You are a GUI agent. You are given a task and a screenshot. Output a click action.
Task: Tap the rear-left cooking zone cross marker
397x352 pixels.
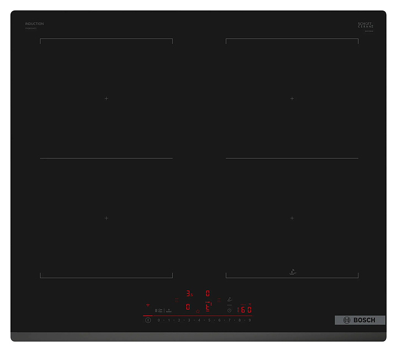[x=106, y=99]
